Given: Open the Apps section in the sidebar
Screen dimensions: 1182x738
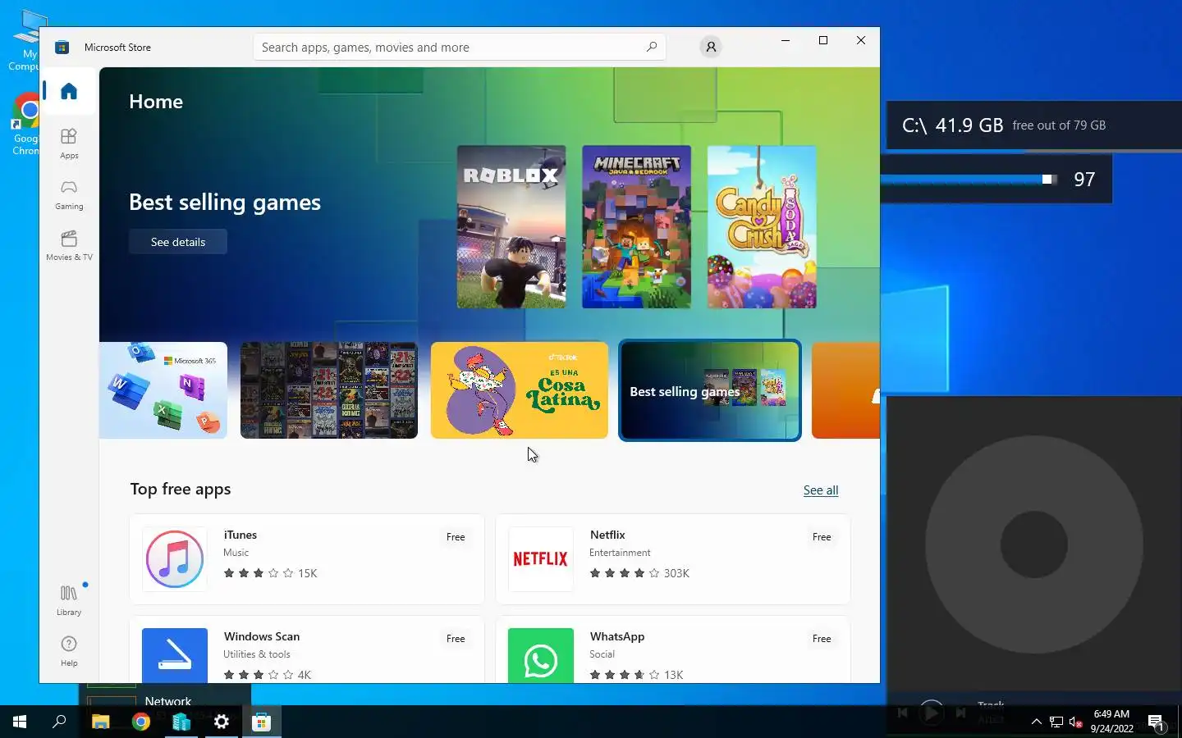Looking at the screenshot, I should click(69, 143).
